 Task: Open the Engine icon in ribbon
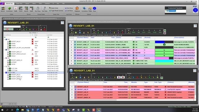click(x=90, y=9)
